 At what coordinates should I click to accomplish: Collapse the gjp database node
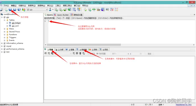coord(2,17)
